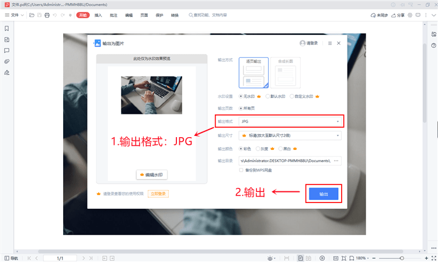Select two-page view icon
Image resolution: width=438 pixels, height=262 pixels.
309,258
